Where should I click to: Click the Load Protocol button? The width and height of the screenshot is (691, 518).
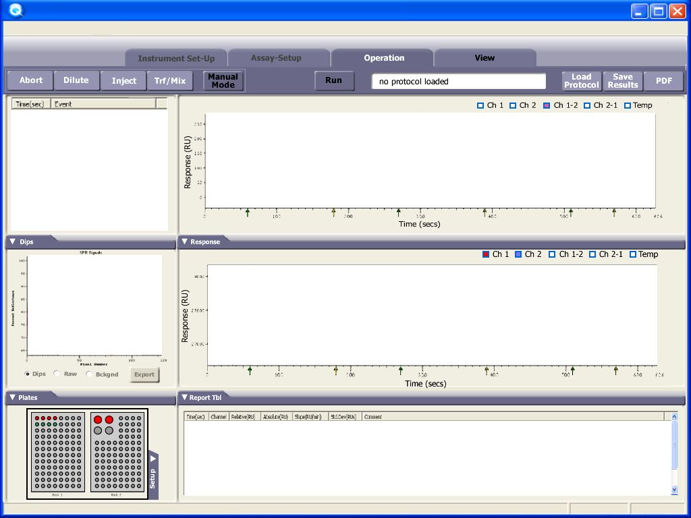[581, 81]
